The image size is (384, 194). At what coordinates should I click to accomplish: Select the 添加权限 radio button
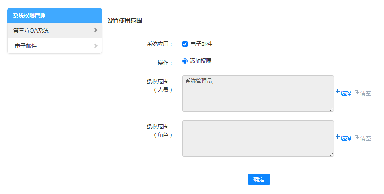tap(185, 61)
